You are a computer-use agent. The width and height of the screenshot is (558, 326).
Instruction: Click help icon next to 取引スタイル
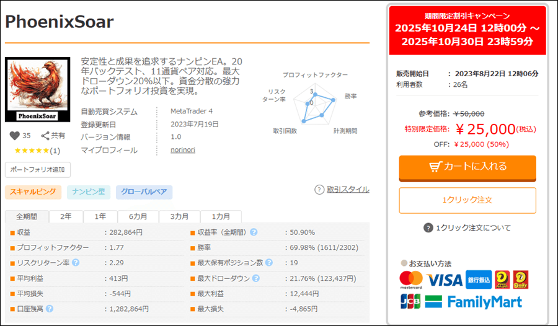[x=319, y=190]
